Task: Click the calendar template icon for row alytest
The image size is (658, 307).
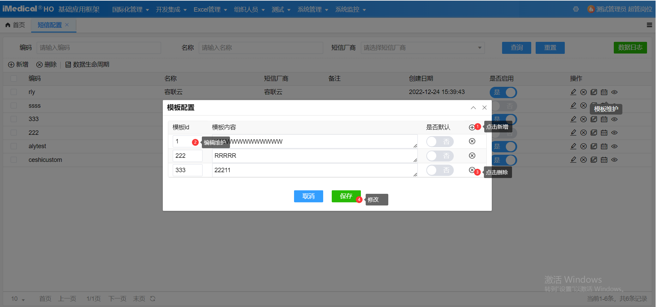Action: [x=604, y=146]
